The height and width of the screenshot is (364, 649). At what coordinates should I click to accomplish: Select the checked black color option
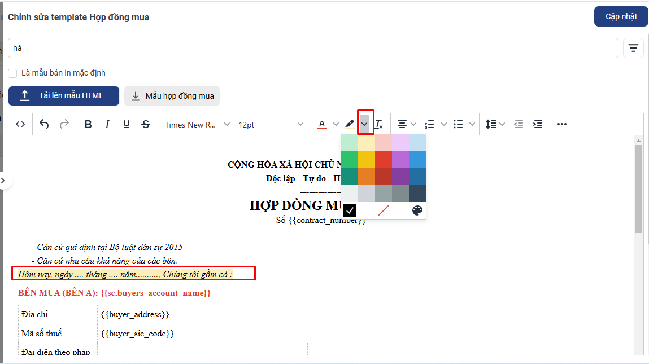coord(350,210)
